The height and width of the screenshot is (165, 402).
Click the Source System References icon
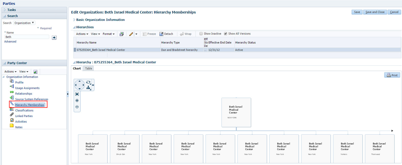12,98
